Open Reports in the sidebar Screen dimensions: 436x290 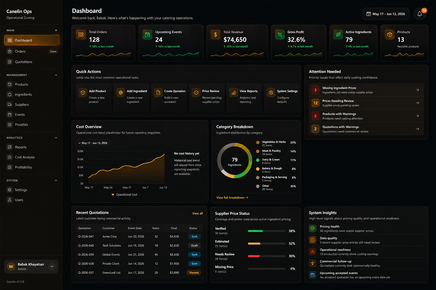point(32,147)
